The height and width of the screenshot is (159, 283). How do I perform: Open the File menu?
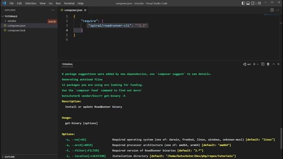coord(11,3)
